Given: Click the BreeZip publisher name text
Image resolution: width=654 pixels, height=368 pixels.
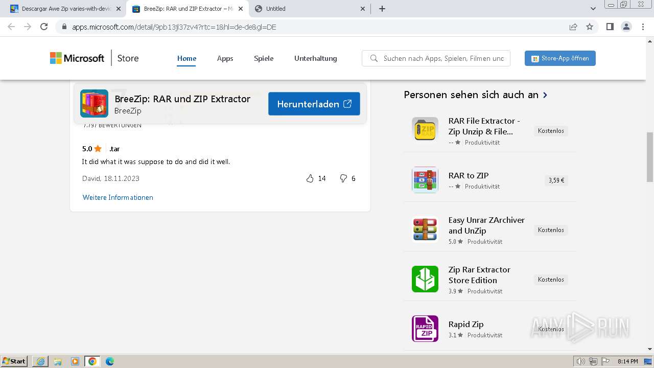Looking at the screenshot, I should pyautogui.click(x=128, y=111).
